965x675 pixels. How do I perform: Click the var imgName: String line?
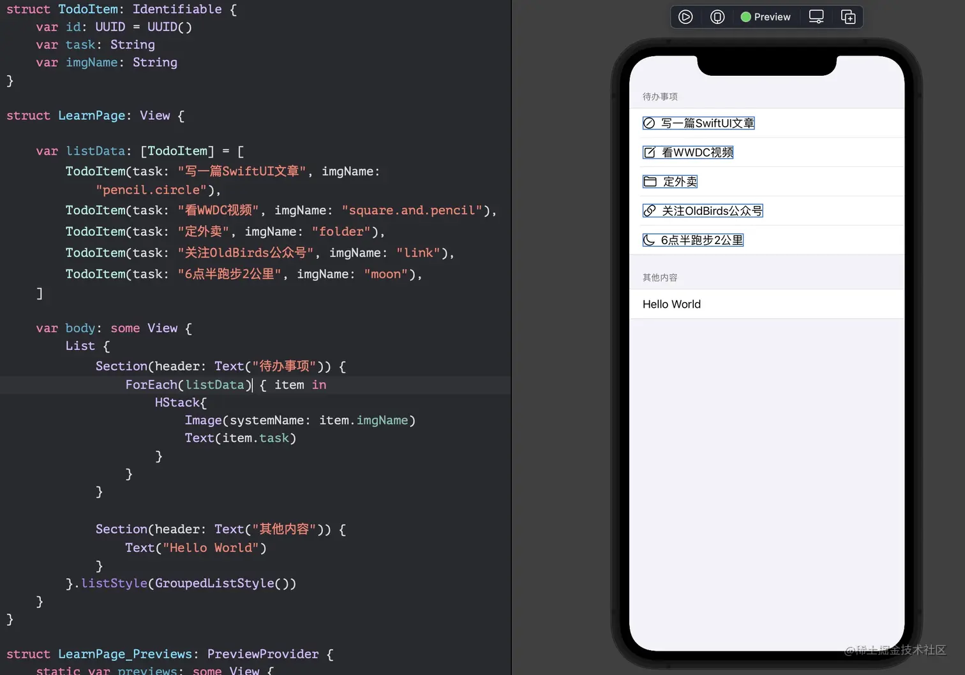click(x=107, y=62)
